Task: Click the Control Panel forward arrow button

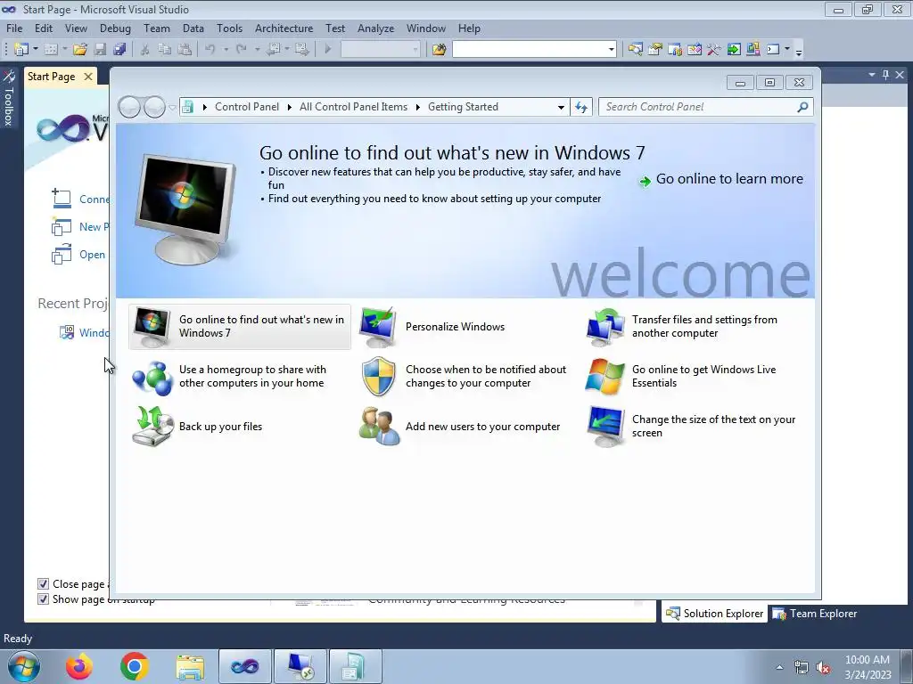Action: click(x=154, y=107)
